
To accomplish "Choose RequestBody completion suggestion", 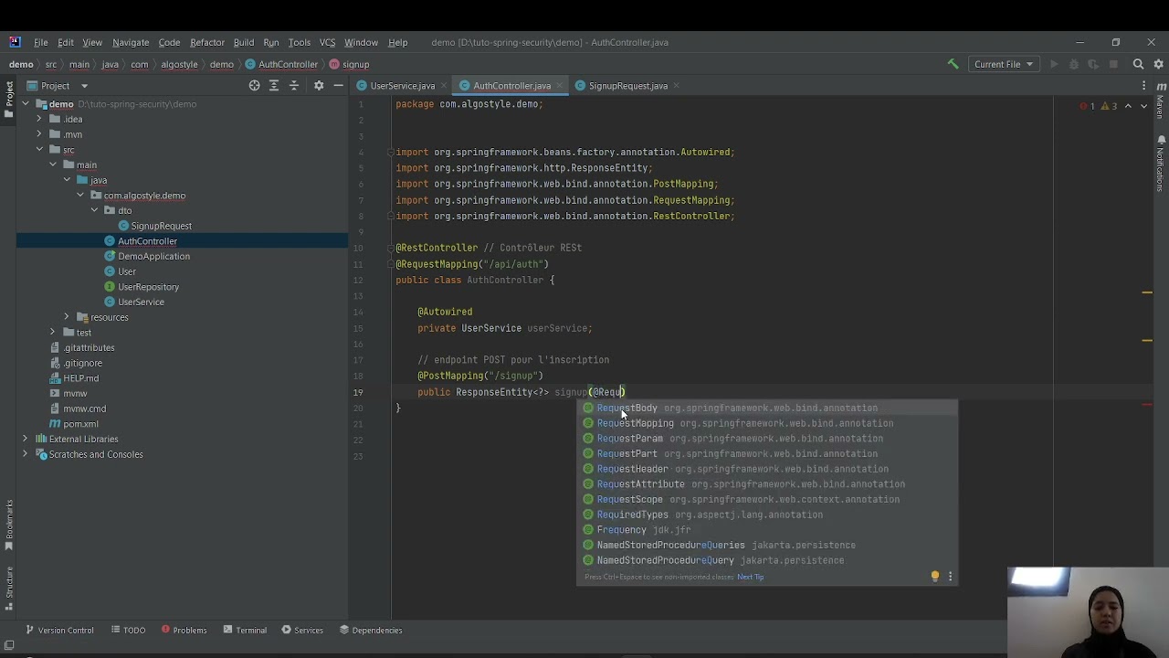I will coord(767,408).
